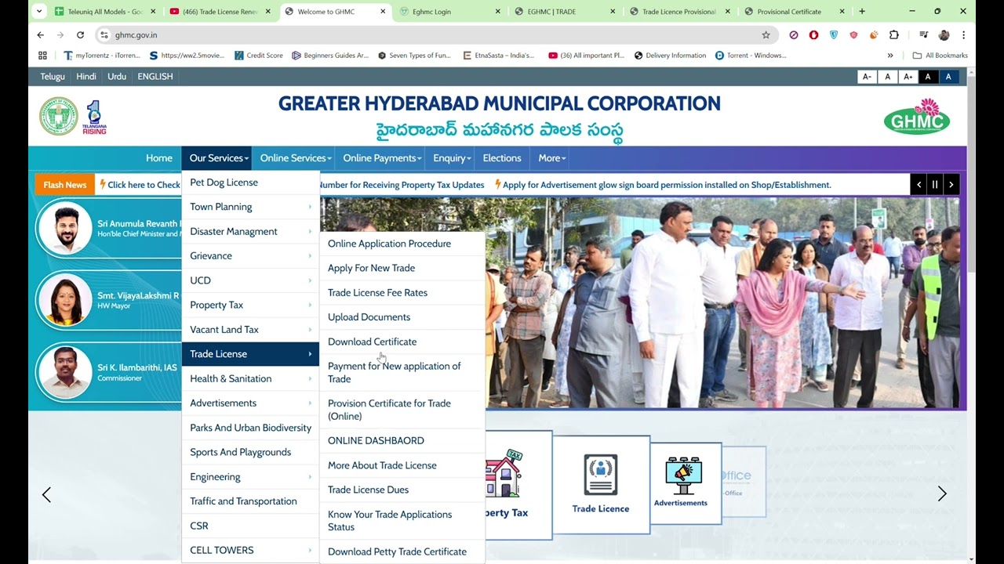The image size is (1004, 564).
Task: Click the Telangana Rising logo
Action: click(94, 117)
